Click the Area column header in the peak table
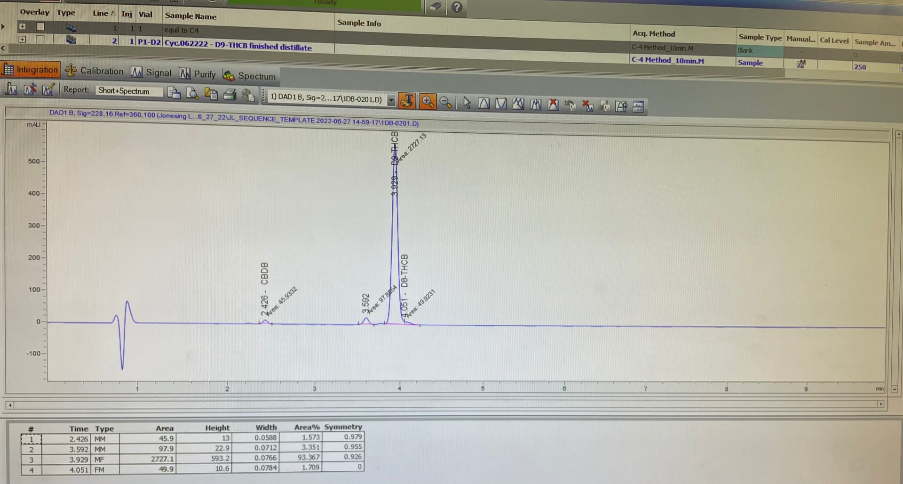The image size is (903, 484). pos(165,428)
